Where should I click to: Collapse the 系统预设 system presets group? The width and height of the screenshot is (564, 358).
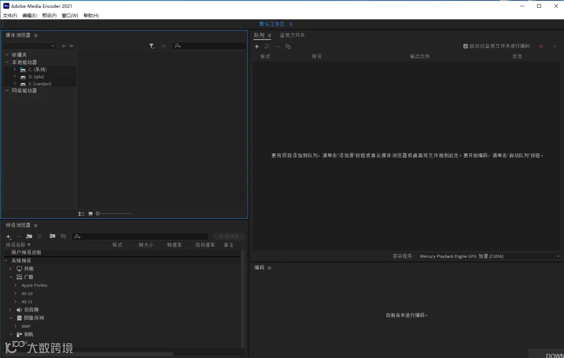pyautogui.click(x=6, y=260)
